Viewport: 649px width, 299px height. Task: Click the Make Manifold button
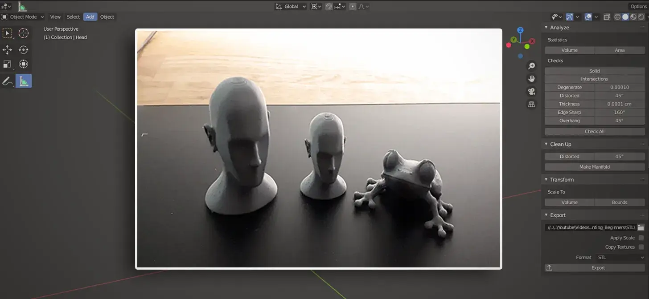coord(595,167)
